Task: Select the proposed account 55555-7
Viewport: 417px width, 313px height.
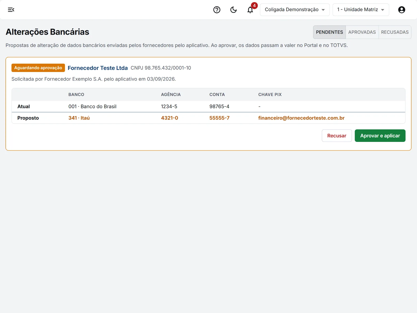Action: (219, 118)
